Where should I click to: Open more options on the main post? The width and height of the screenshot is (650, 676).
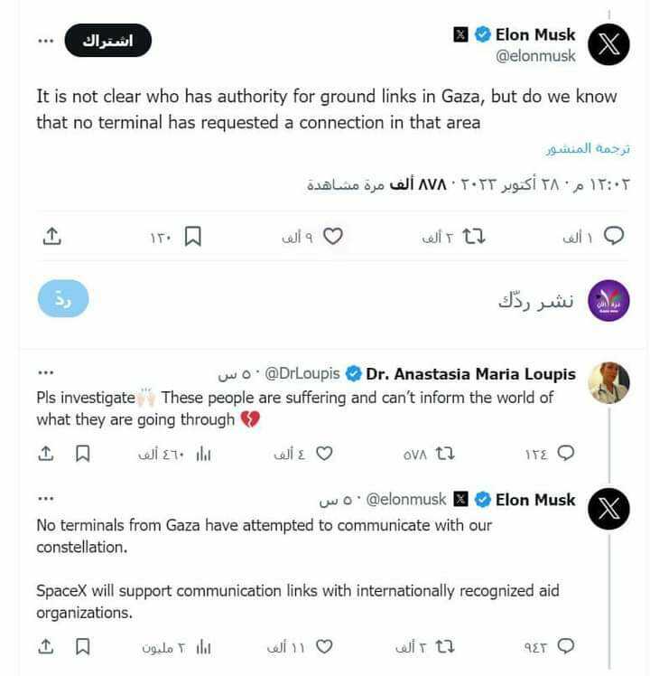click(x=46, y=41)
